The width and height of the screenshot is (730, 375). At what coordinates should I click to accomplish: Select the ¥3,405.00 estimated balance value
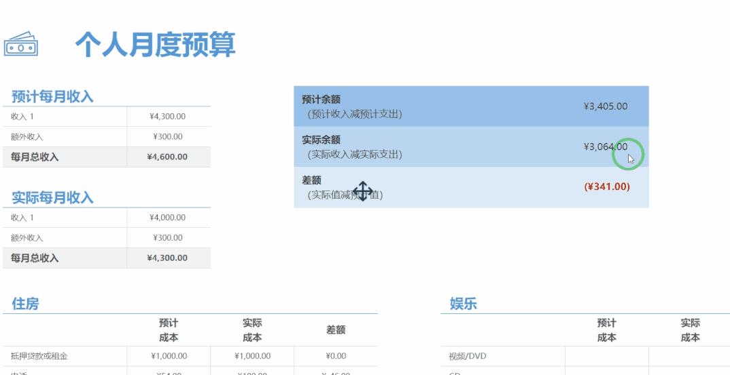[605, 106]
